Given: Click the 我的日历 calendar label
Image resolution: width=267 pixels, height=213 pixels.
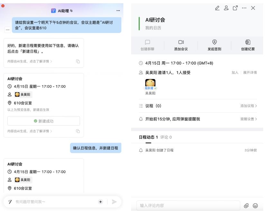Looking at the screenshot, I should point(153,28).
